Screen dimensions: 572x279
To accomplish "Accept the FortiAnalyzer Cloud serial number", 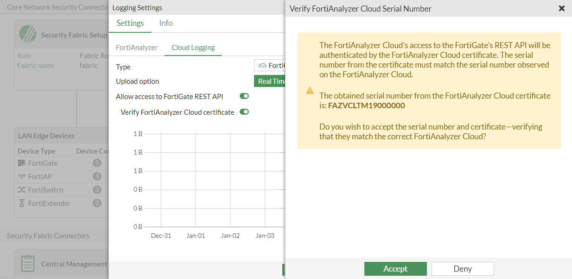I will [395, 268].
